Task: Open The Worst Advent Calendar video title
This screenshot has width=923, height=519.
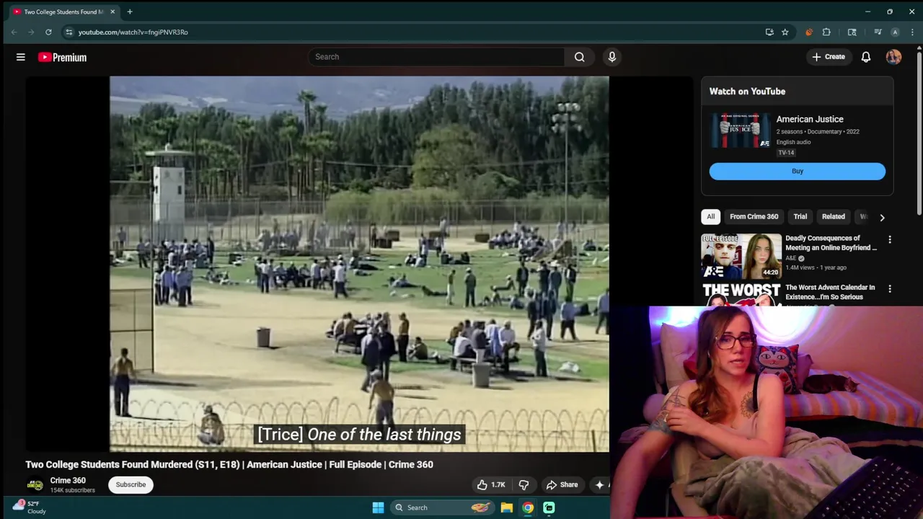Action: pyautogui.click(x=830, y=292)
